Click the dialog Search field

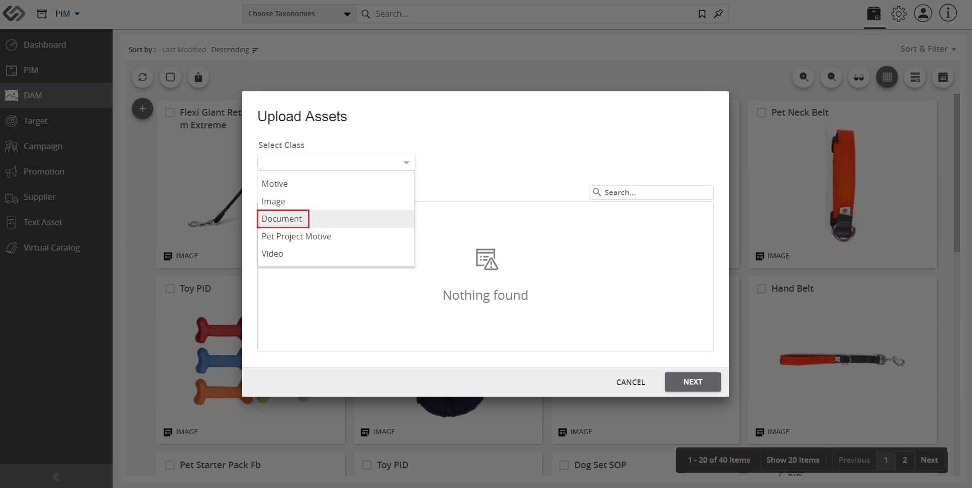(x=651, y=192)
